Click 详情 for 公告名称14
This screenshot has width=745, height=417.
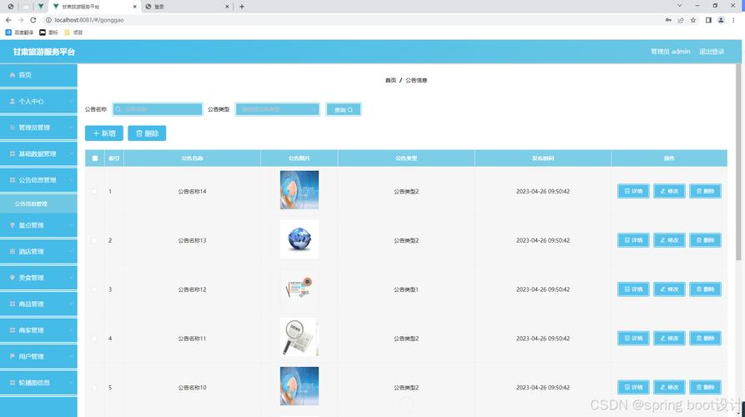click(x=633, y=191)
